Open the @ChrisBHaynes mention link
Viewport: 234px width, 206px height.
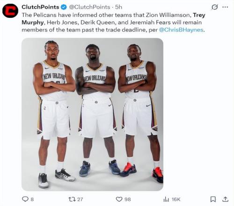181,30
